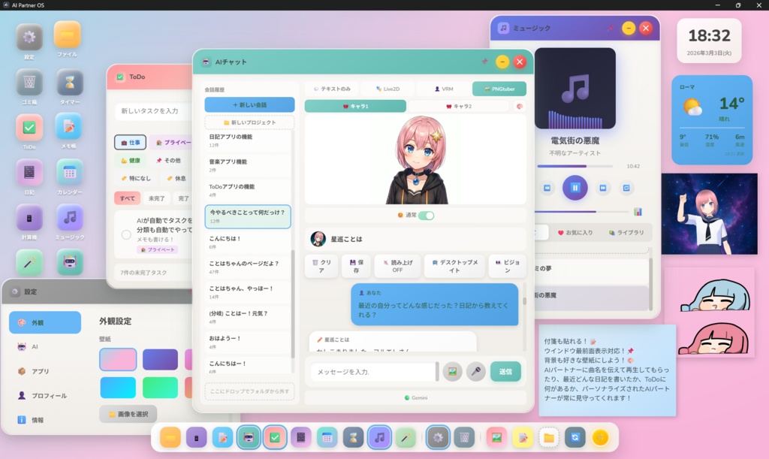The height and width of the screenshot is (459, 769).
Task: Turn off the 通常 mood toggle switch
Action: [427, 214]
